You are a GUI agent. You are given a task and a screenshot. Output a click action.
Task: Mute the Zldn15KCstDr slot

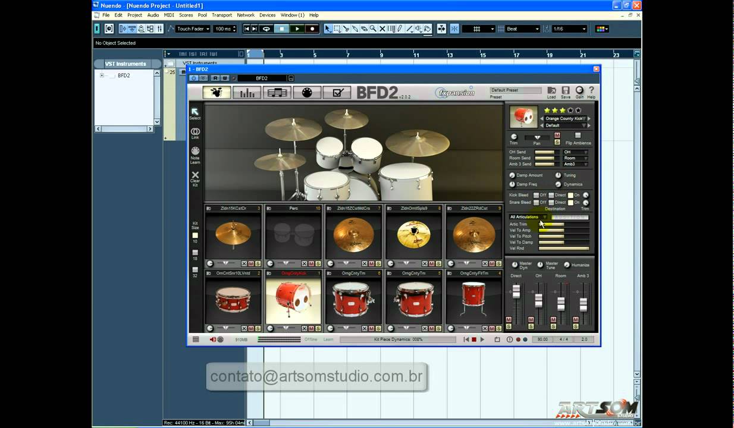(251, 263)
